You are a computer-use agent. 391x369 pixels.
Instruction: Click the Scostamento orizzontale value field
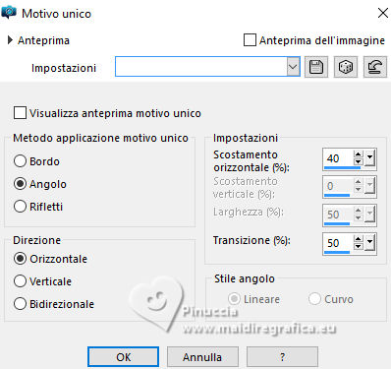pyautogui.click(x=338, y=158)
